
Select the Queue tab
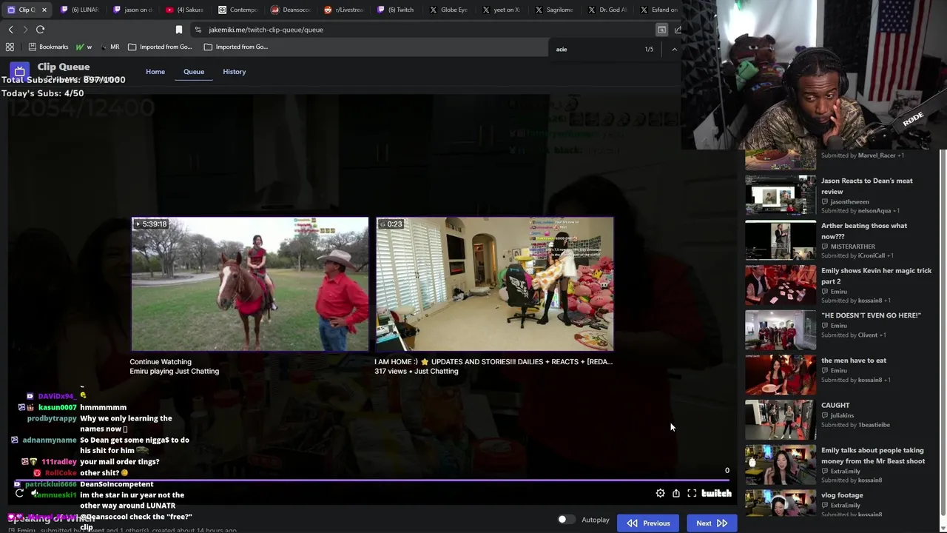coord(194,72)
